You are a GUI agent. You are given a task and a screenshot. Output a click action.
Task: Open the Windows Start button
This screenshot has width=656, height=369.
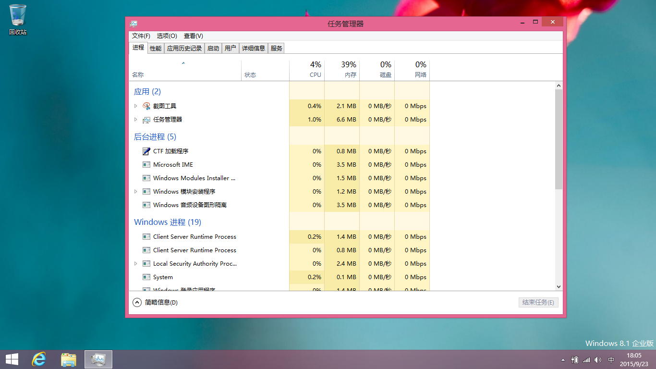click(12, 359)
